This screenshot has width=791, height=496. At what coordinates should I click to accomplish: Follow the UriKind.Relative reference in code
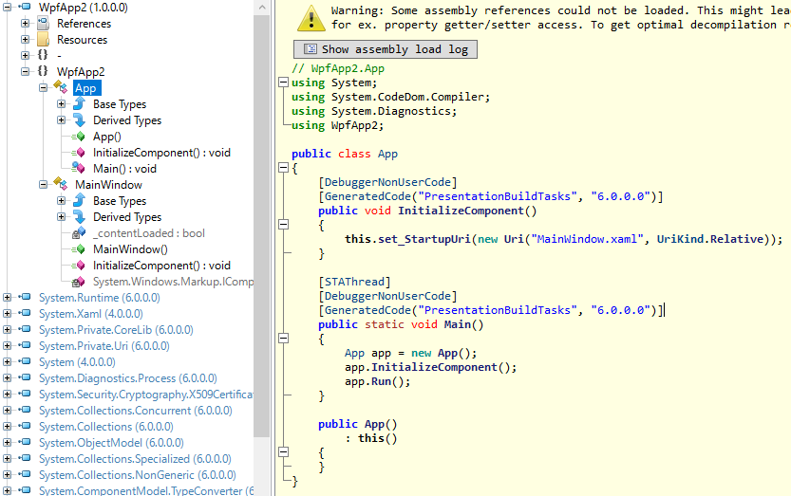(x=709, y=239)
